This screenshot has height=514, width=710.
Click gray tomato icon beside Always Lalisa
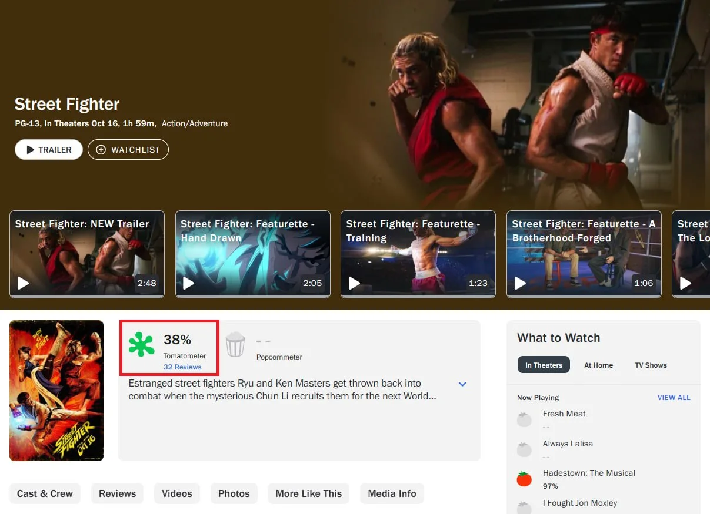tap(524, 449)
